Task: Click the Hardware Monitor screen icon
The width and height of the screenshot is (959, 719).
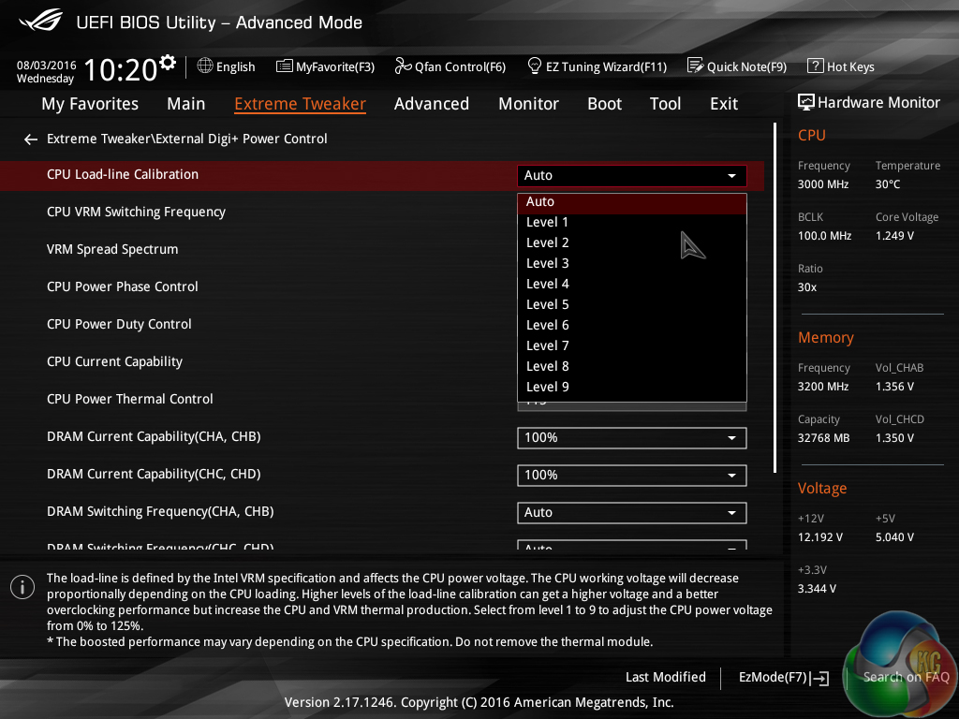Action: pos(806,102)
